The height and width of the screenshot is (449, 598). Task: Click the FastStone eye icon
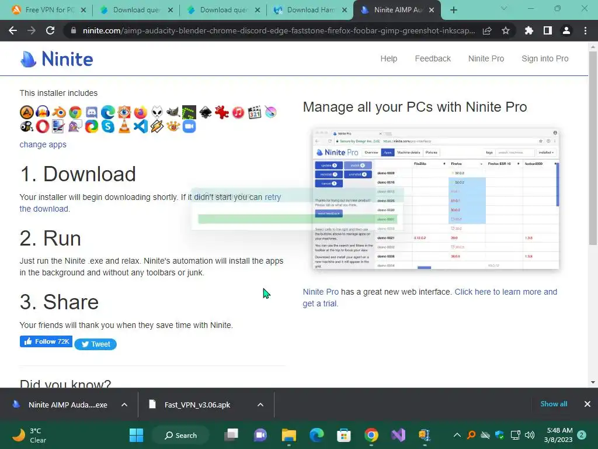(124, 112)
